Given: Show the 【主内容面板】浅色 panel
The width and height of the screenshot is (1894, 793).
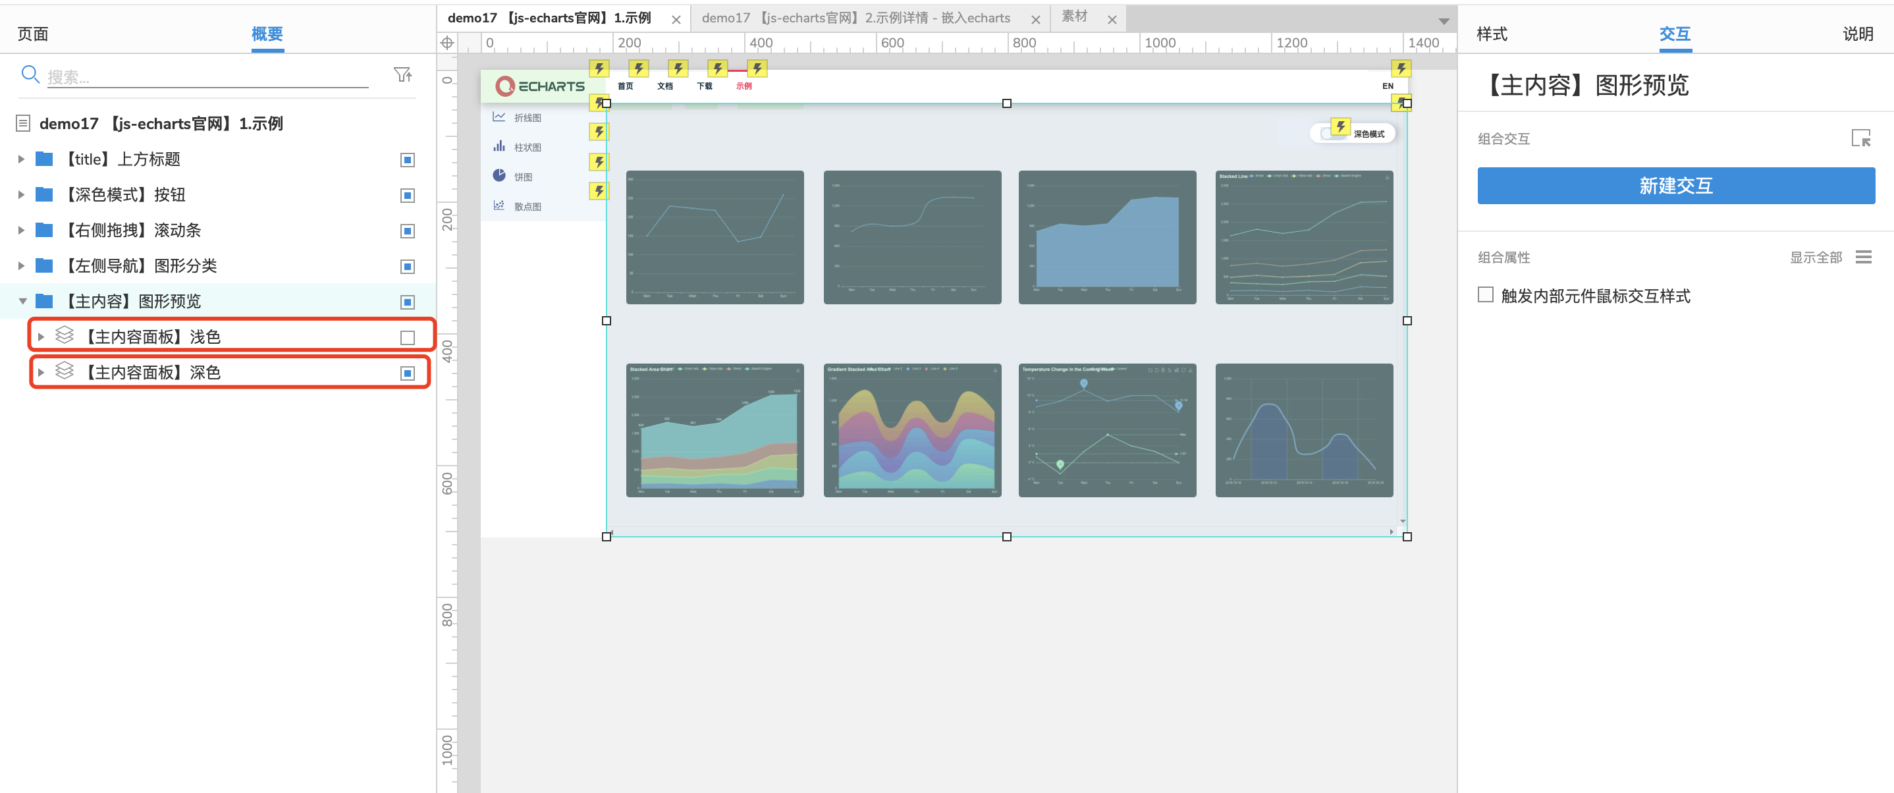Looking at the screenshot, I should click(x=408, y=338).
